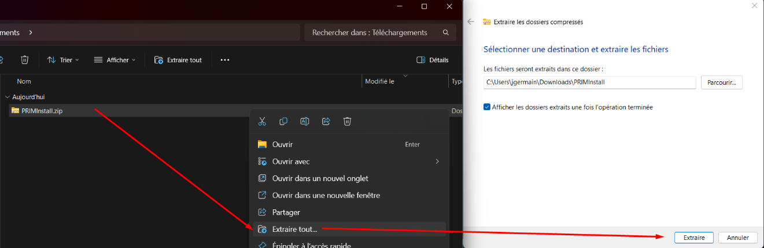Collapse the Aujourd'hui group
The width and height of the screenshot is (764, 248).
point(7,97)
